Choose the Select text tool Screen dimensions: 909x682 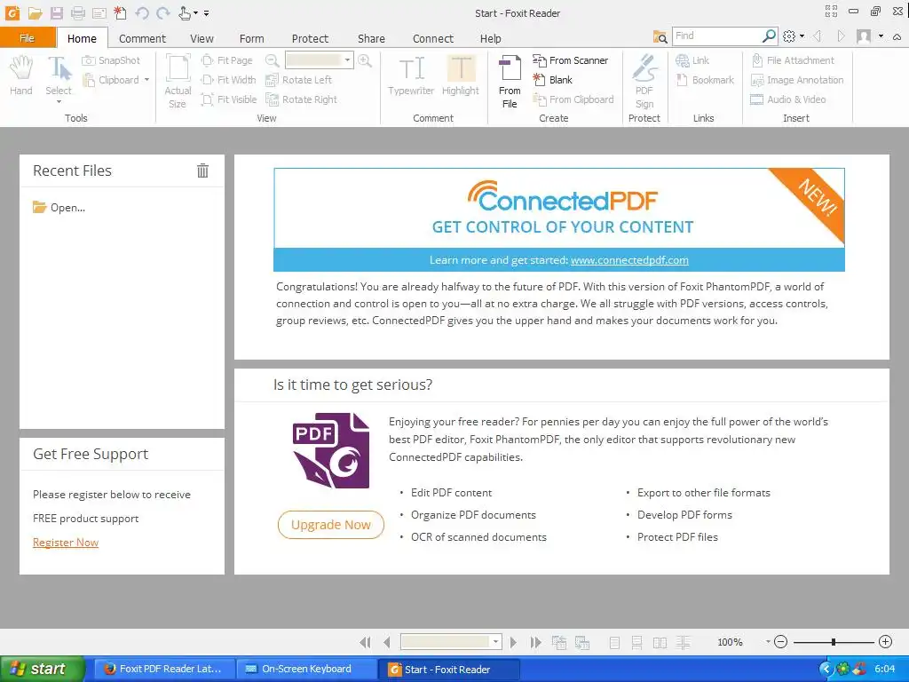(x=59, y=78)
